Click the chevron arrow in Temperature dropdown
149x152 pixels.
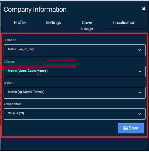pos(140,114)
